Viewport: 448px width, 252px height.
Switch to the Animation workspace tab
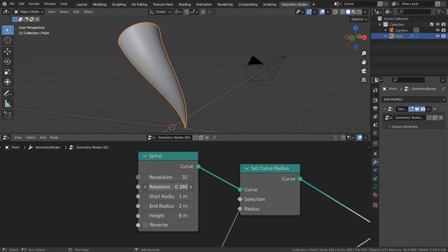click(204, 4)
